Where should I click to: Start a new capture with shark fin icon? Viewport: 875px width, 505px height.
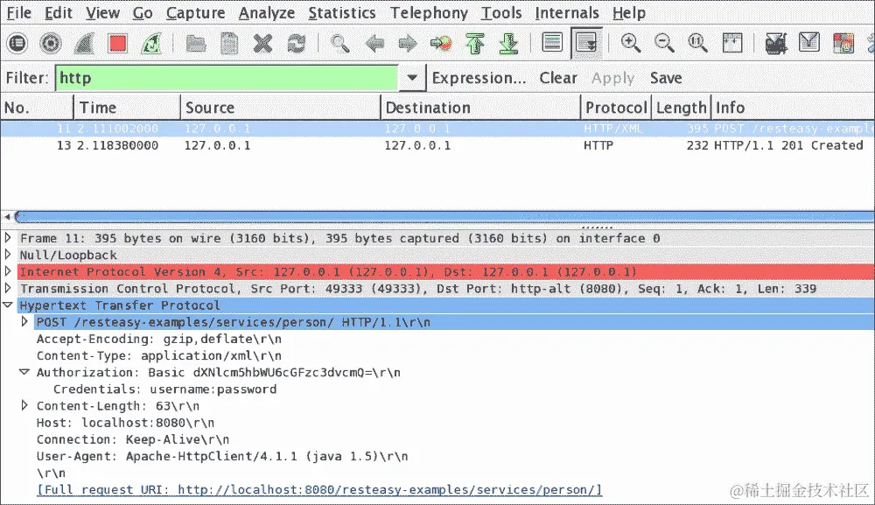pos(84,43)
